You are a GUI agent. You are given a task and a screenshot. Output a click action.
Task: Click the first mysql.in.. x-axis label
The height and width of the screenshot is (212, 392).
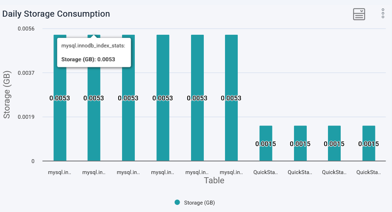click(60, 172)
